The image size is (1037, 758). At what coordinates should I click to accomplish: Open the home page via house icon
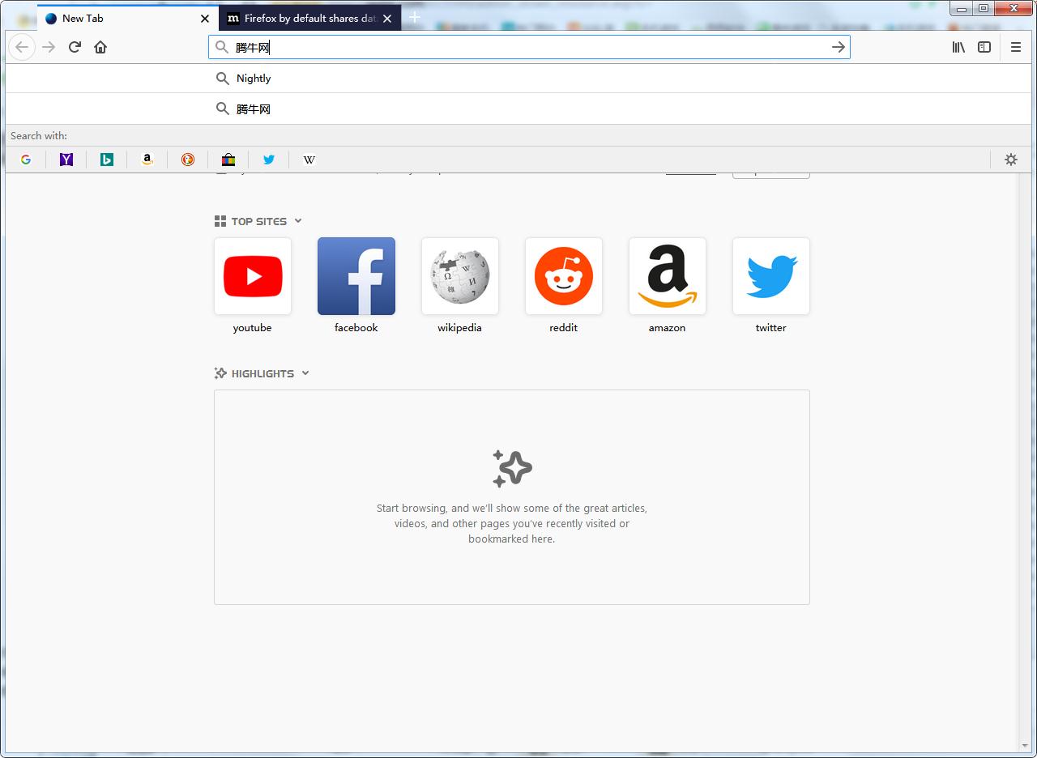click(100, 47)
